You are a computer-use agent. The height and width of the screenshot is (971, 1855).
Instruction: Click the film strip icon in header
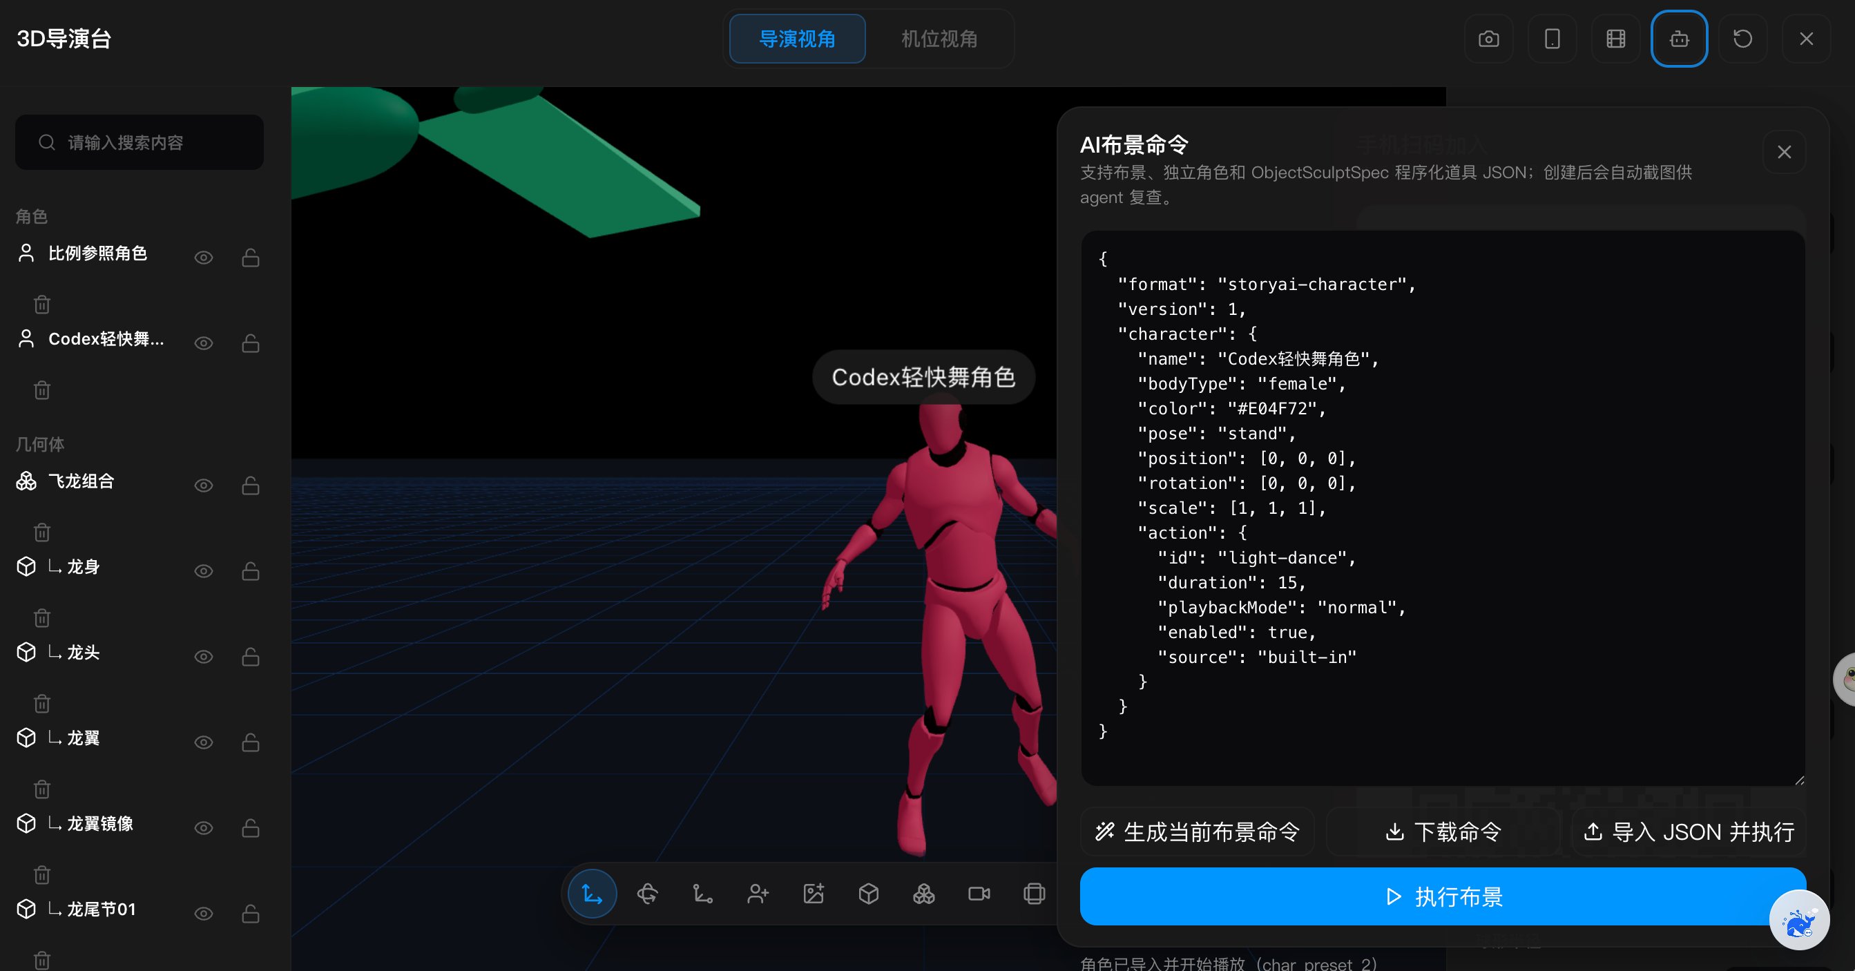1615,39
